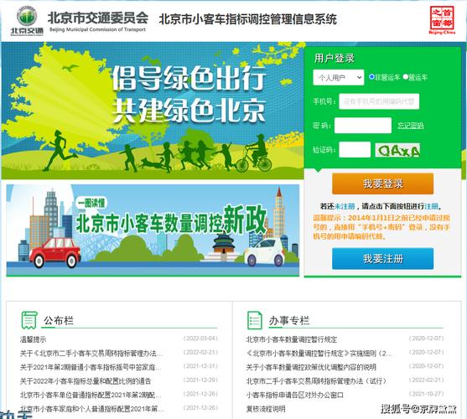
Task: Open the 个人用户 user type dropdown
Action: tap(339, 77)
